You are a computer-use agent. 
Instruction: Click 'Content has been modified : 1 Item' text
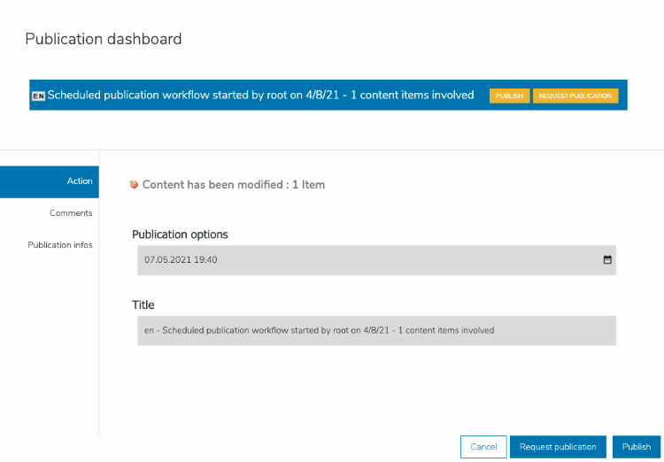[x=234, y=185]
